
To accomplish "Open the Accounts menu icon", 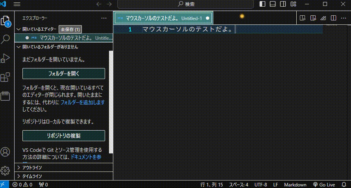I will (6, 152).
